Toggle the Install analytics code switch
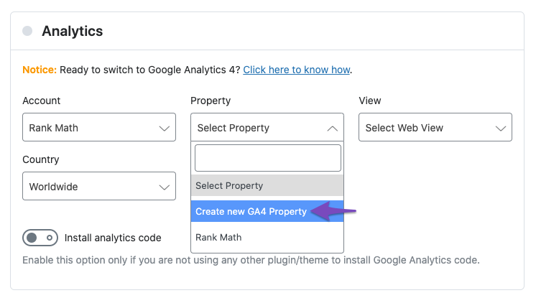This screenshot has width=536, height=298. tap(40, 238)
